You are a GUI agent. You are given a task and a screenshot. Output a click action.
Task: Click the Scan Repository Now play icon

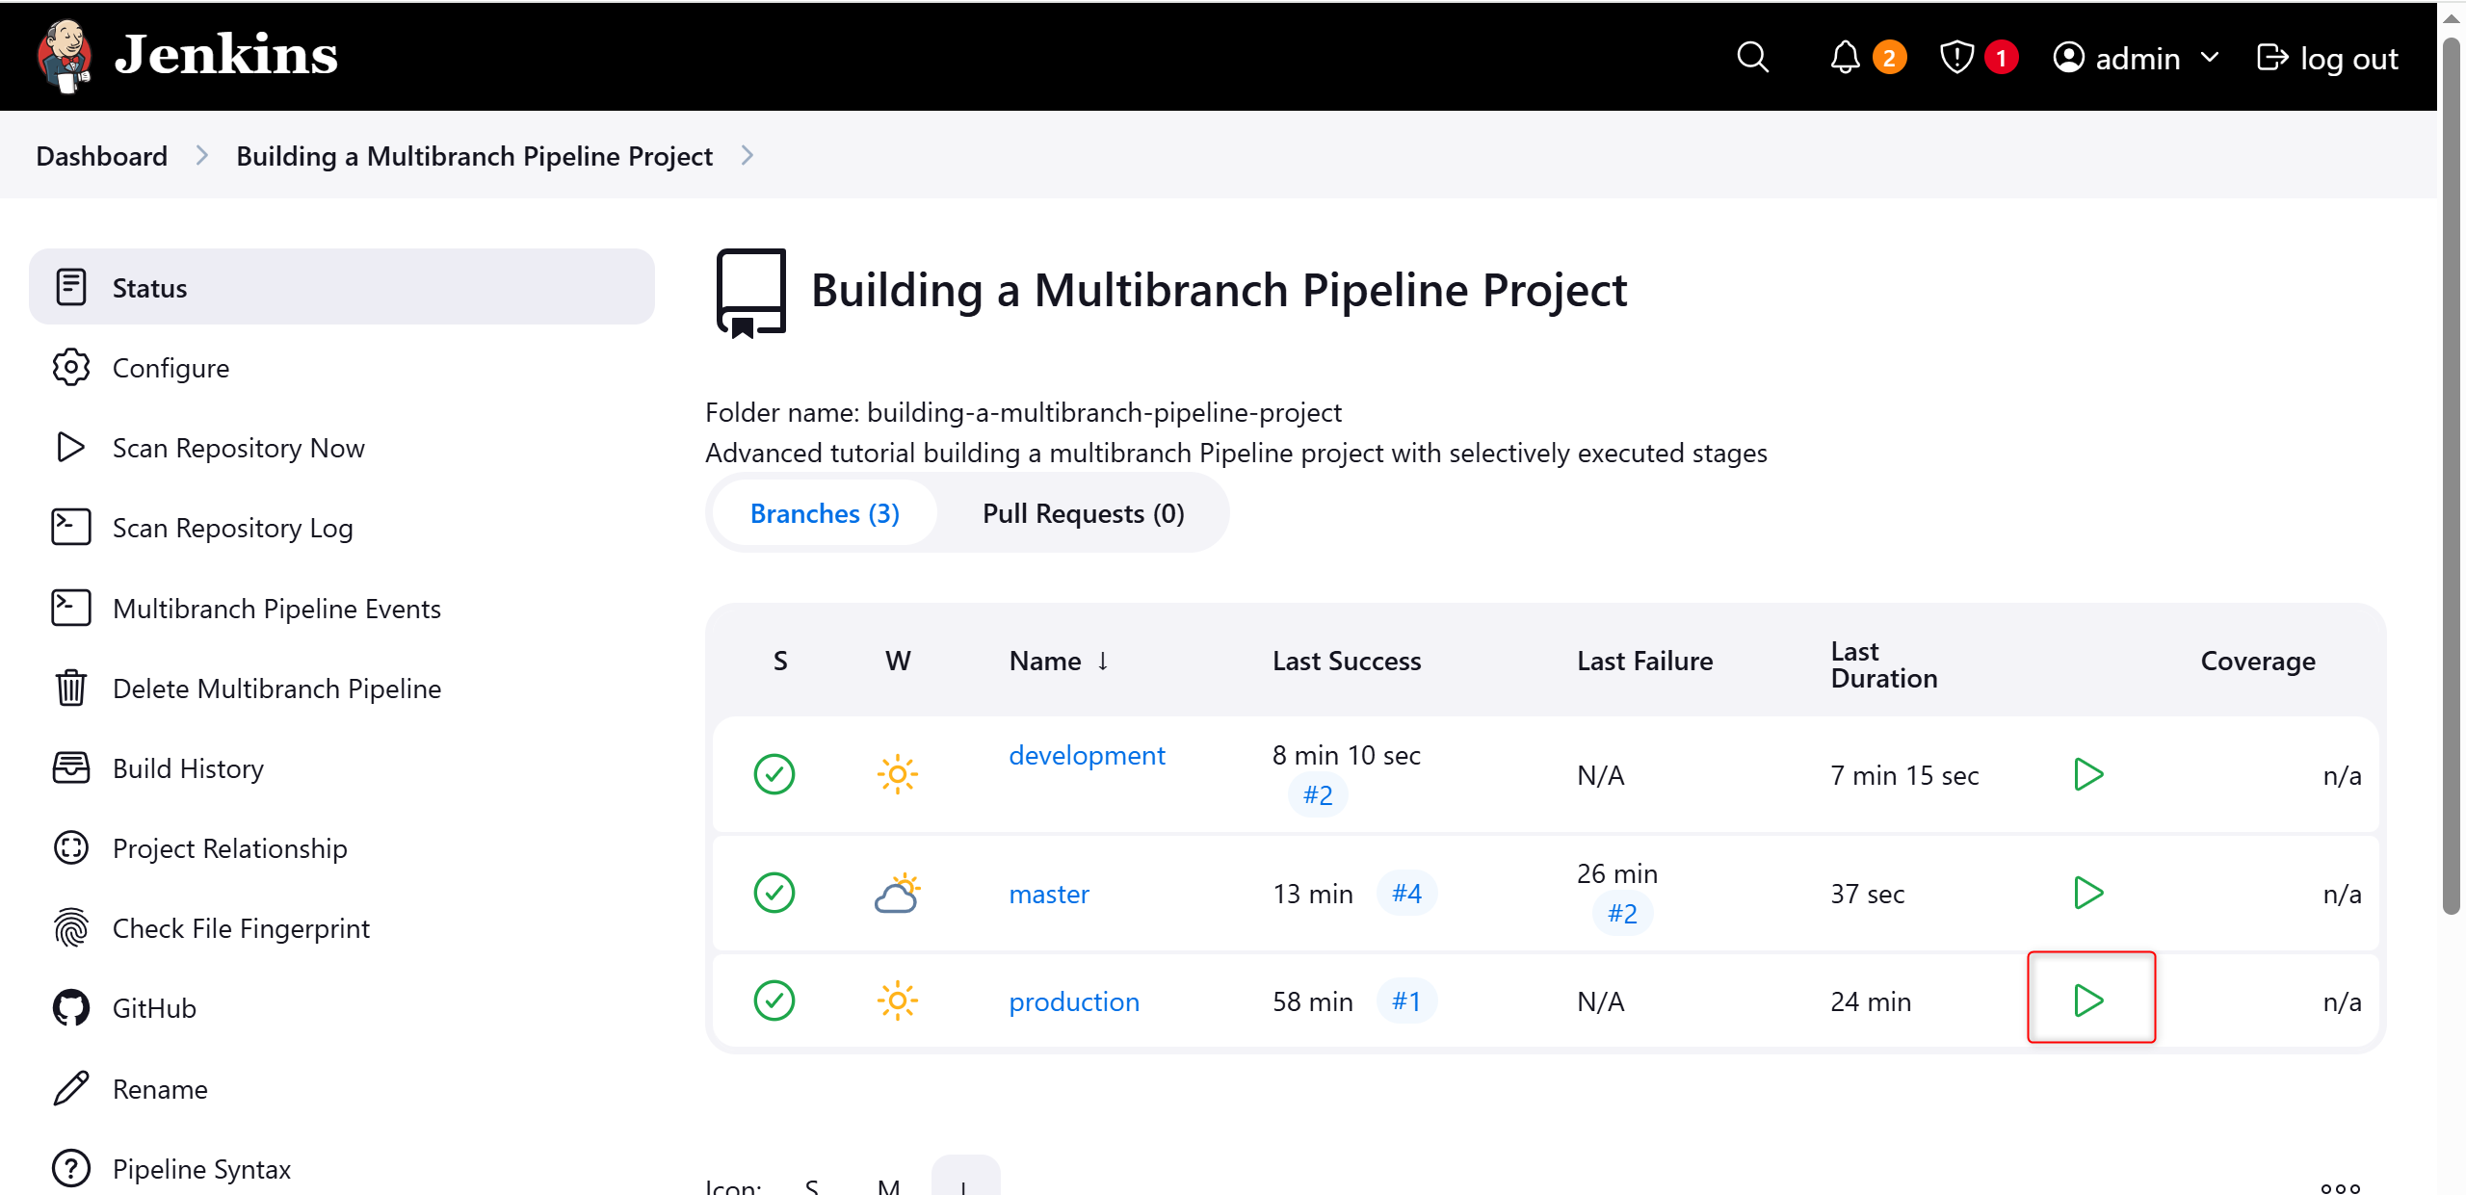(71, 448)
